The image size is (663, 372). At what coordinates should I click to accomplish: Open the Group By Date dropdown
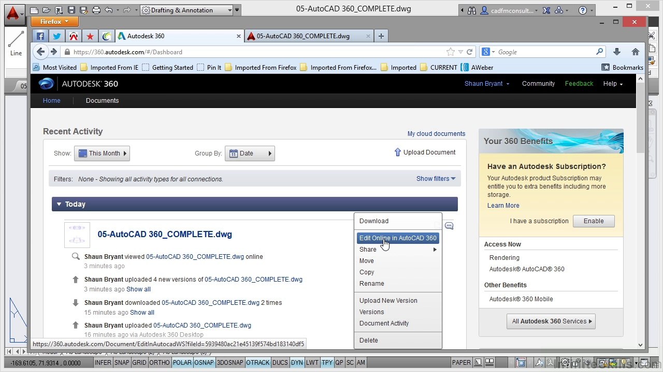tap(250, 153)
